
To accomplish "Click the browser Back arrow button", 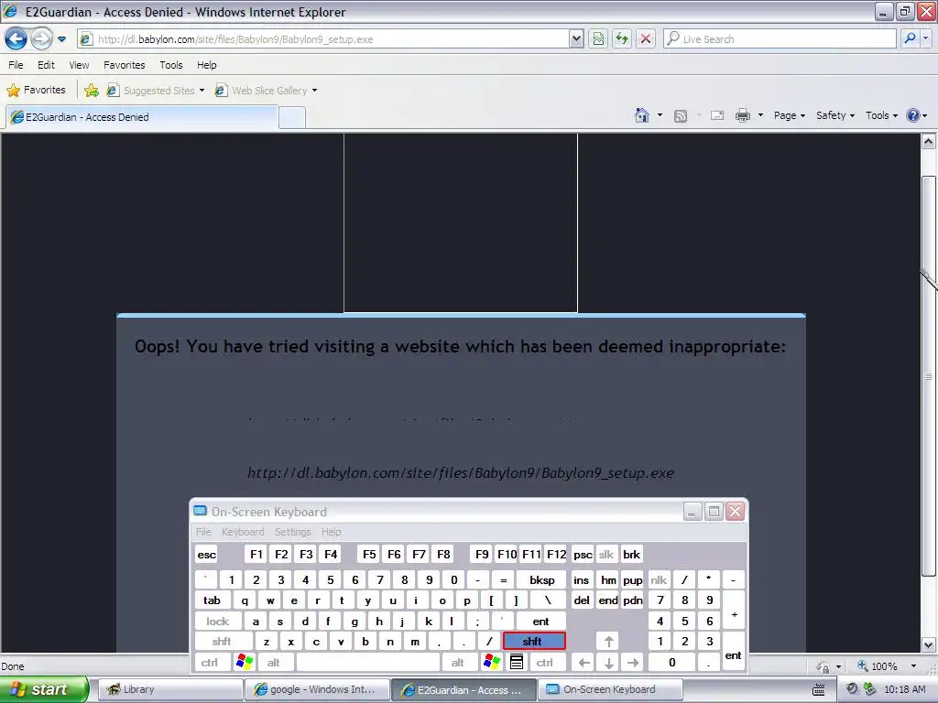I will click(x=16, y=39).
